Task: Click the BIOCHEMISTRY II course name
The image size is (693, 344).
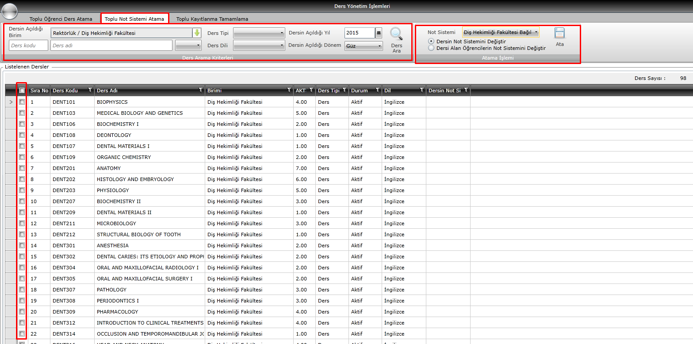Action: click(119, 201)
